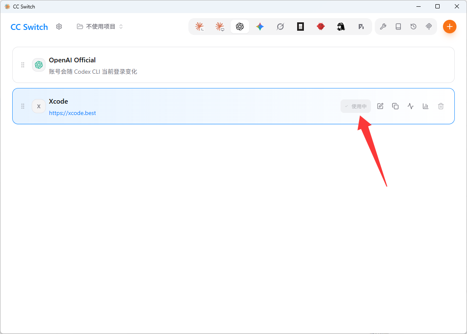Viewport: 467px width, 334px height.
Task: Open the pixelated P logo app tab
Action: click(361, 27)
